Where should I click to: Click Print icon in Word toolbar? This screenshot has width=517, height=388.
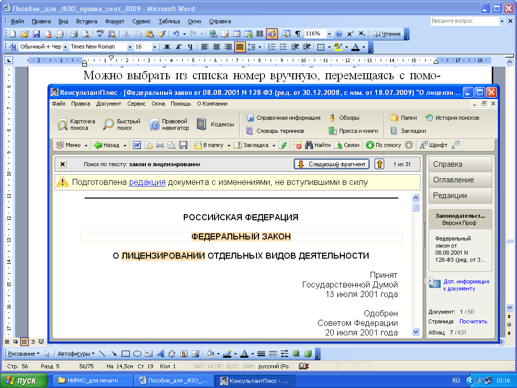click(x=74, y=34)
